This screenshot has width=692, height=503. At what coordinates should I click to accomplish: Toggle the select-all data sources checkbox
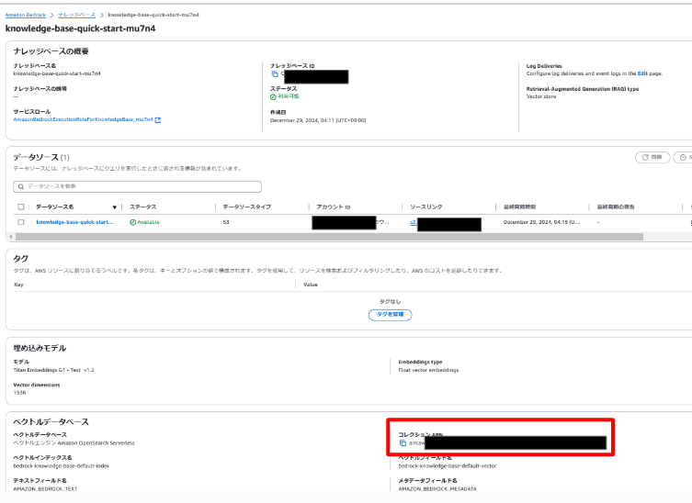[21, 207]
